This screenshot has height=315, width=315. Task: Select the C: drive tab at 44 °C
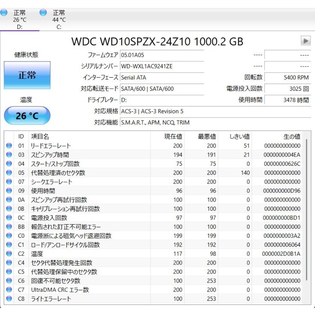(x=59, y=20)
